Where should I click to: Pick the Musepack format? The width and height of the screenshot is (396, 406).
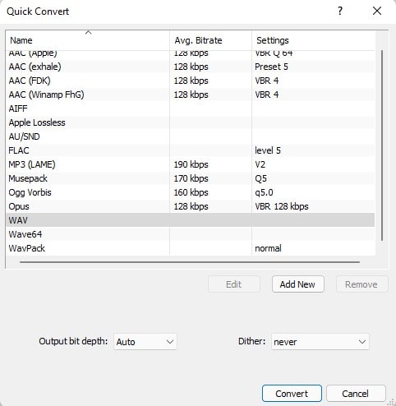[191, 178]
